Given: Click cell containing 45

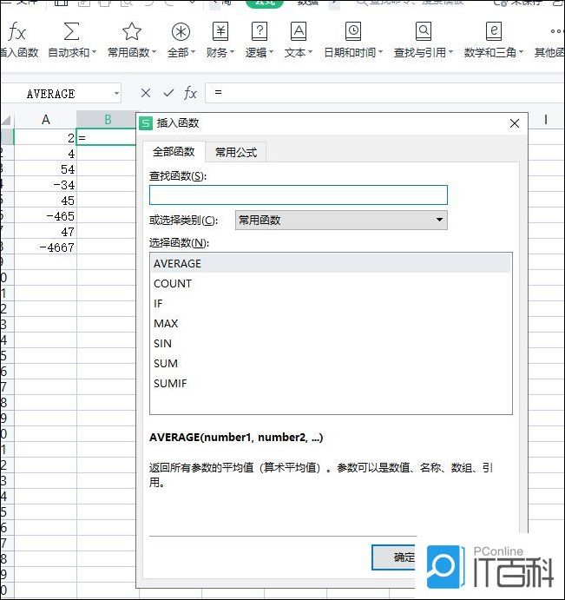Looking at the screenshot, I should [45, 201].
